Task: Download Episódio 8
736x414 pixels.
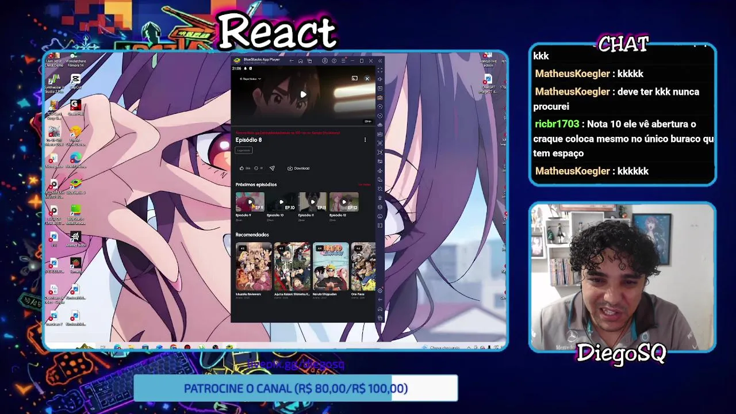Action: point(298,168)
